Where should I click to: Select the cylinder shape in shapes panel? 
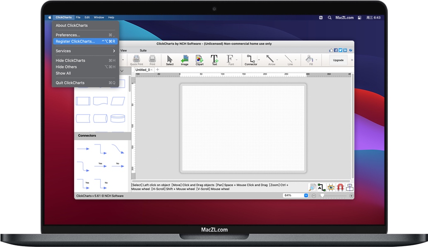(x=118, y=118)
